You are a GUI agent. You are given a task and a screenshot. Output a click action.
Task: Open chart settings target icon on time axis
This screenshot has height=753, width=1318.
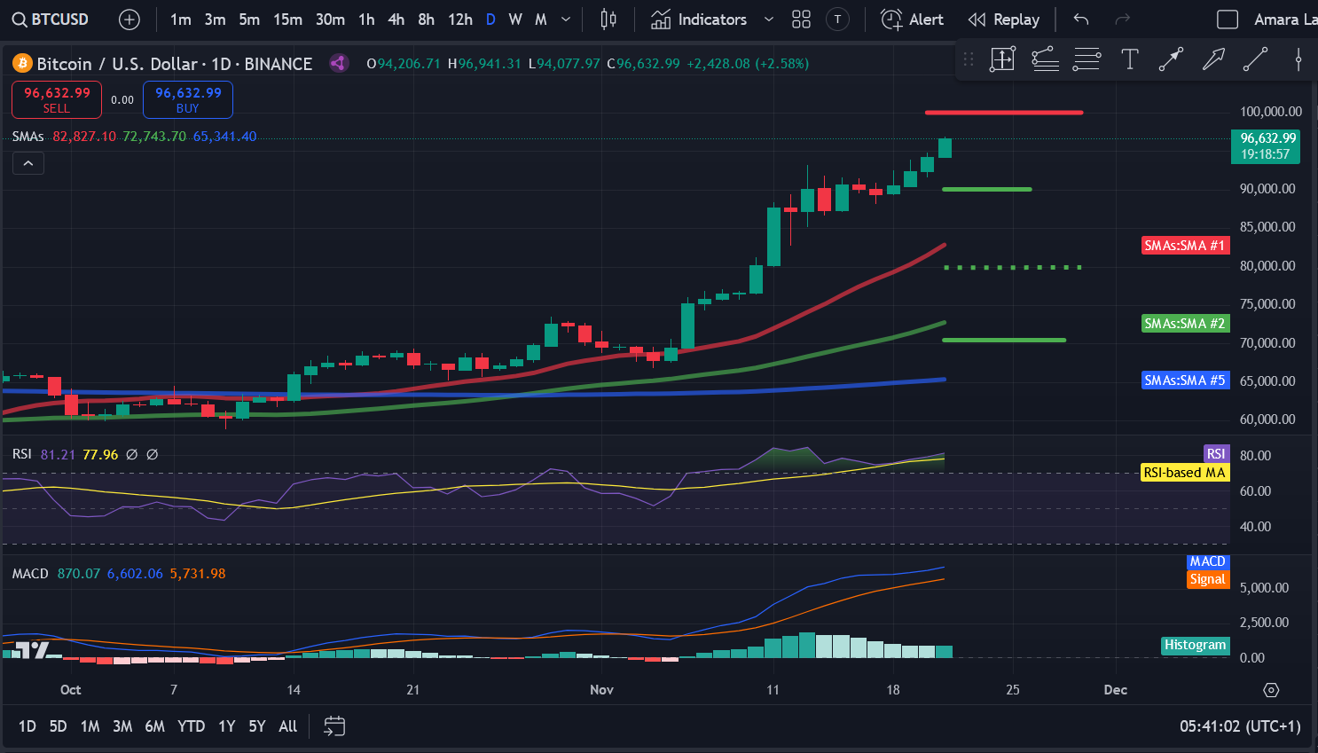point(1271,690)
